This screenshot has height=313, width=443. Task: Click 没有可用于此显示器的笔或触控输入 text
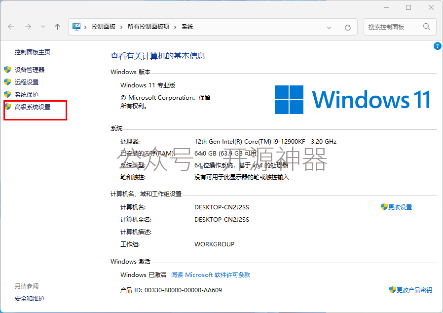click(x=242, y=177)
